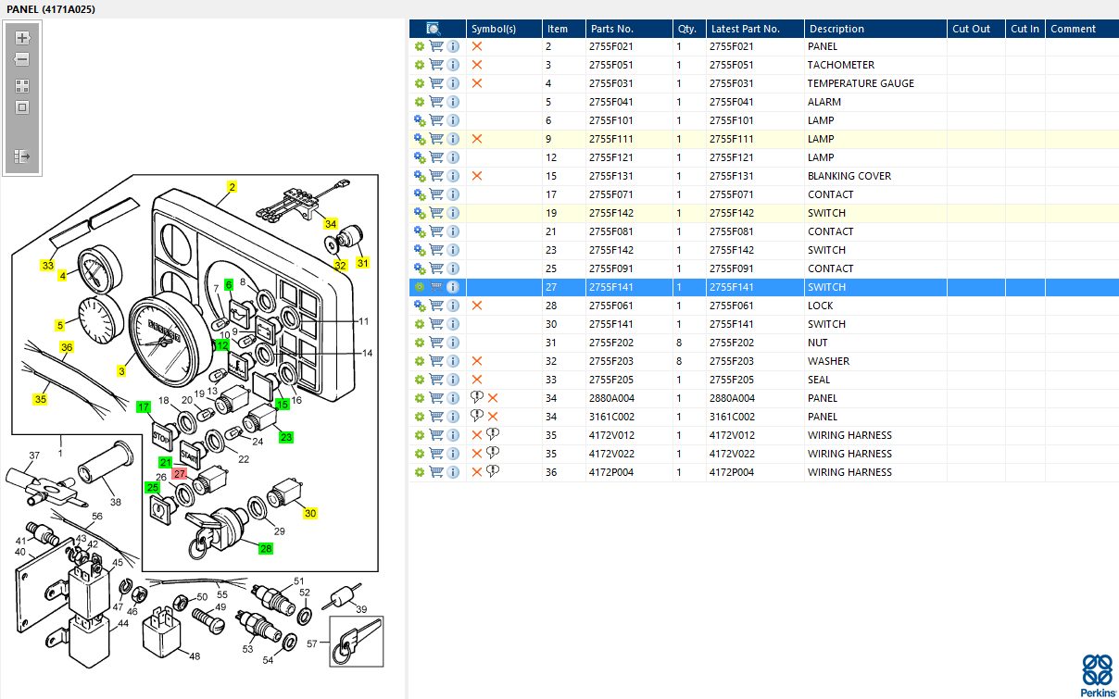Open note bubble icon for part 2880A004

[x=477, y=397]
